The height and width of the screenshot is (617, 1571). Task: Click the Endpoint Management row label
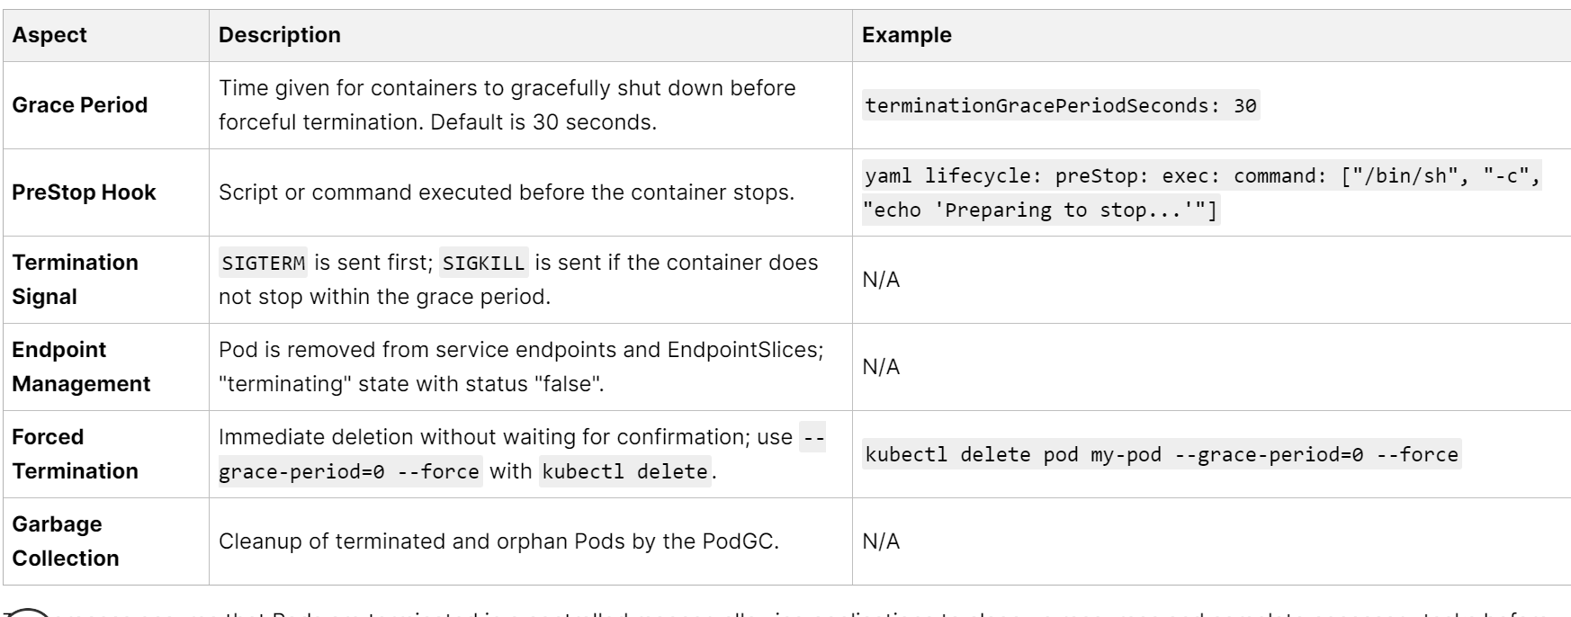click(x=81, y=367)
